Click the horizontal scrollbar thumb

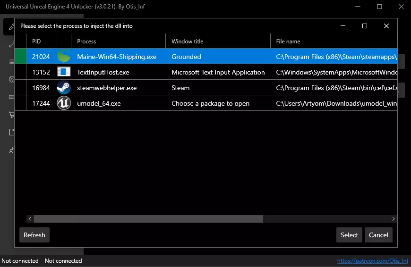(x=148, y=219)
